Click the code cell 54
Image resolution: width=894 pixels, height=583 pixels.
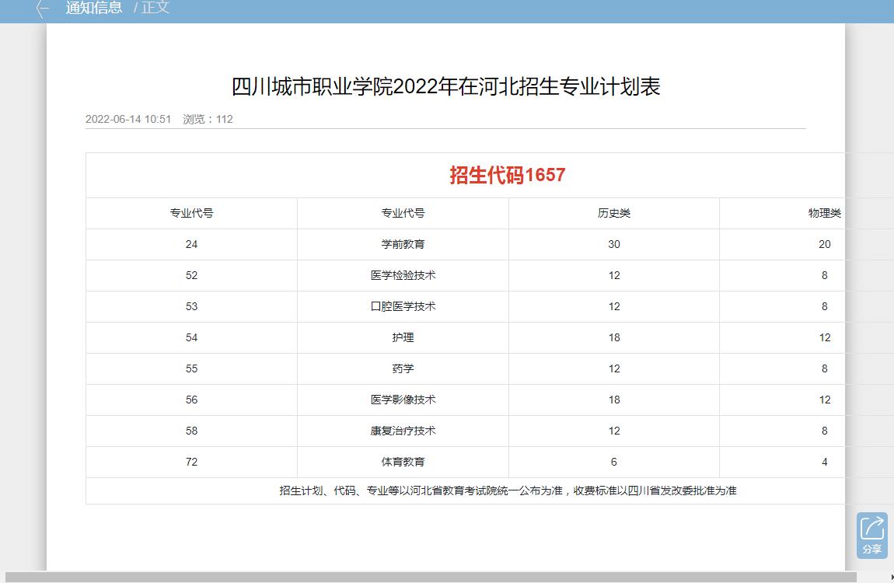point(191,337)
